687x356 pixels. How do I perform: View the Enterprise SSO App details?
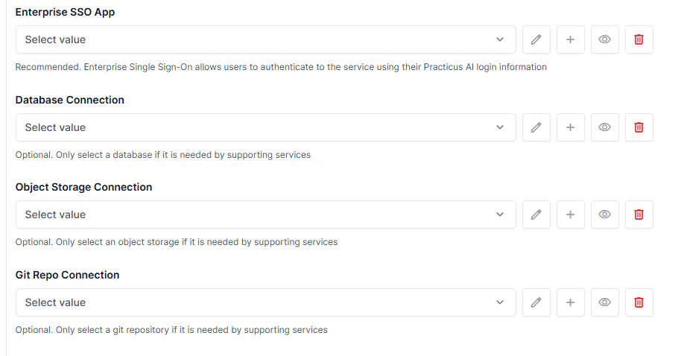[604, 39]
